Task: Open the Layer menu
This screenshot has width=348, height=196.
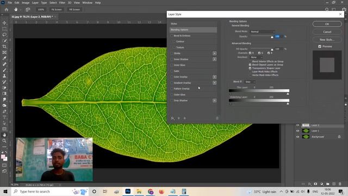Action: (35, 3)
